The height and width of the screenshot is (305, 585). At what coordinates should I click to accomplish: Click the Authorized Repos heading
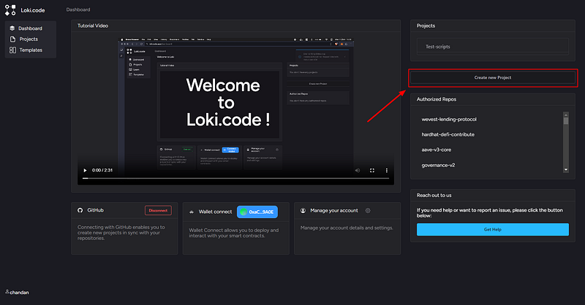tap(436, 99)
